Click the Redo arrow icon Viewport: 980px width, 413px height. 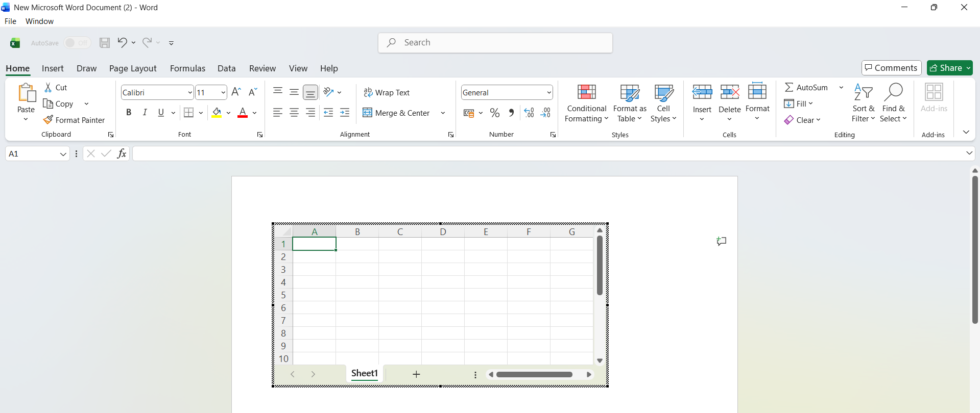147,42
